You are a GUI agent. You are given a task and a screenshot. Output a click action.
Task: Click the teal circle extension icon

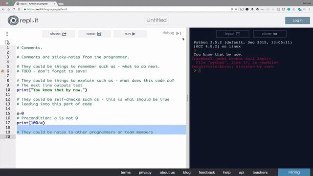[x=289, y=9]
